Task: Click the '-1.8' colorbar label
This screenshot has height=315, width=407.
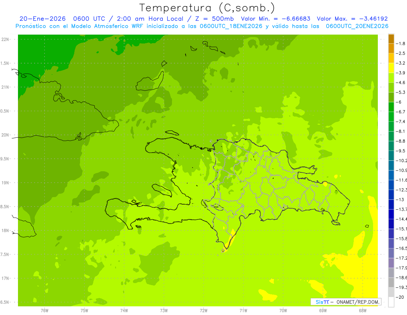Action: click(x=401, y=43)
